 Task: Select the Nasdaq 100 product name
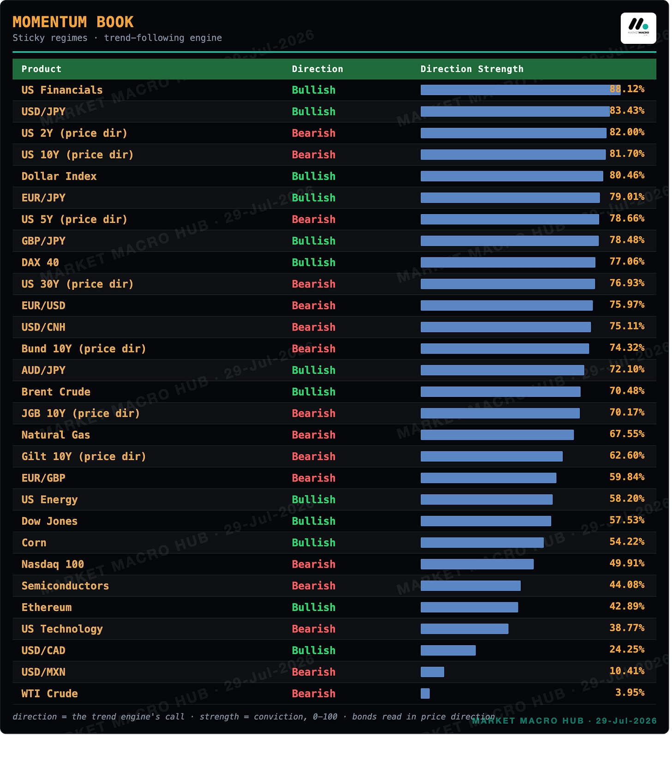[x=53, y=564]
